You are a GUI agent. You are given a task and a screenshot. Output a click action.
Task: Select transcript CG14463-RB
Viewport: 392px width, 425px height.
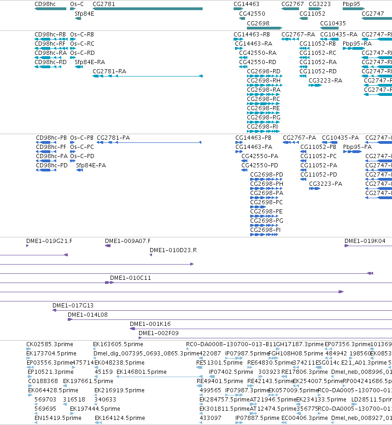239,39
